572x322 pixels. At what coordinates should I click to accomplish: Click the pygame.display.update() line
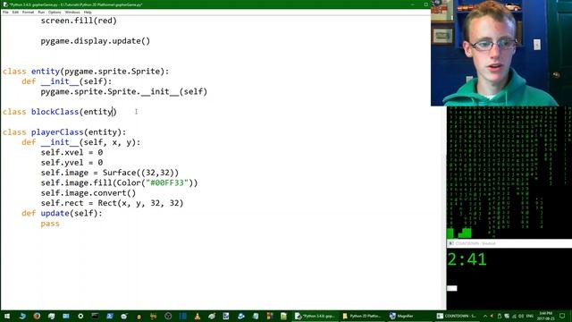pyautogui.click(x=96, y=41)
